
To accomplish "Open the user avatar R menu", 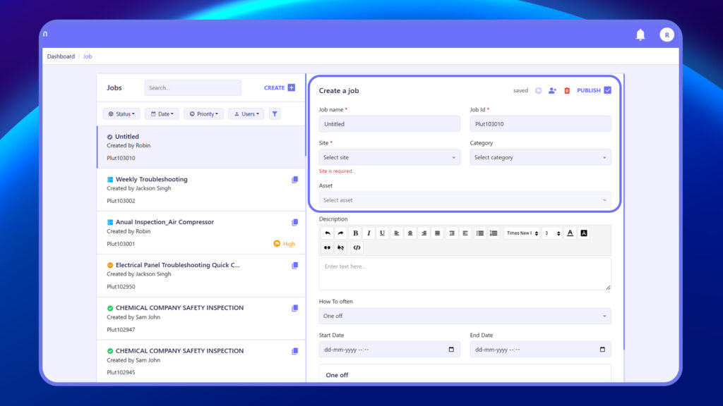I will [x=667, y=35].
